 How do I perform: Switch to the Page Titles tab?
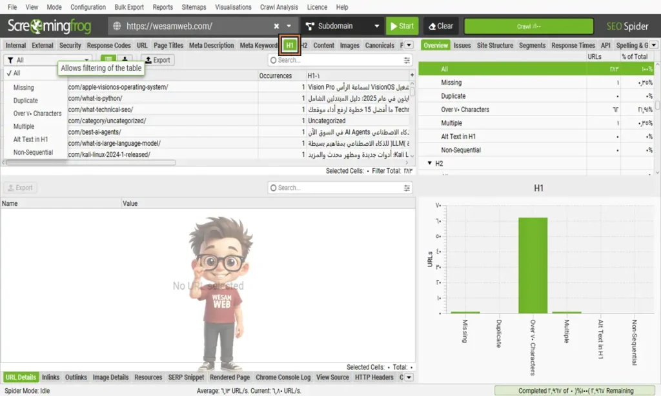[x=168, y=46]
